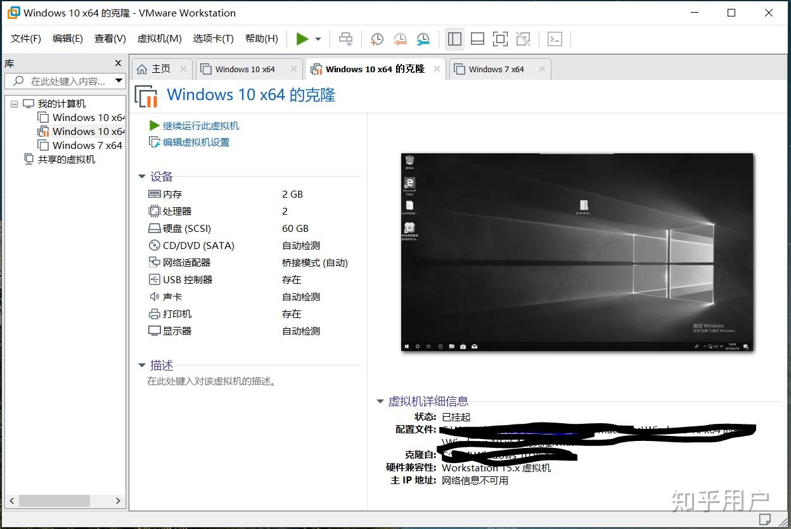The height and width of the screenshot is (529, 791).
Task: Open the 文件(F) menu
Action: click(26, 39)
